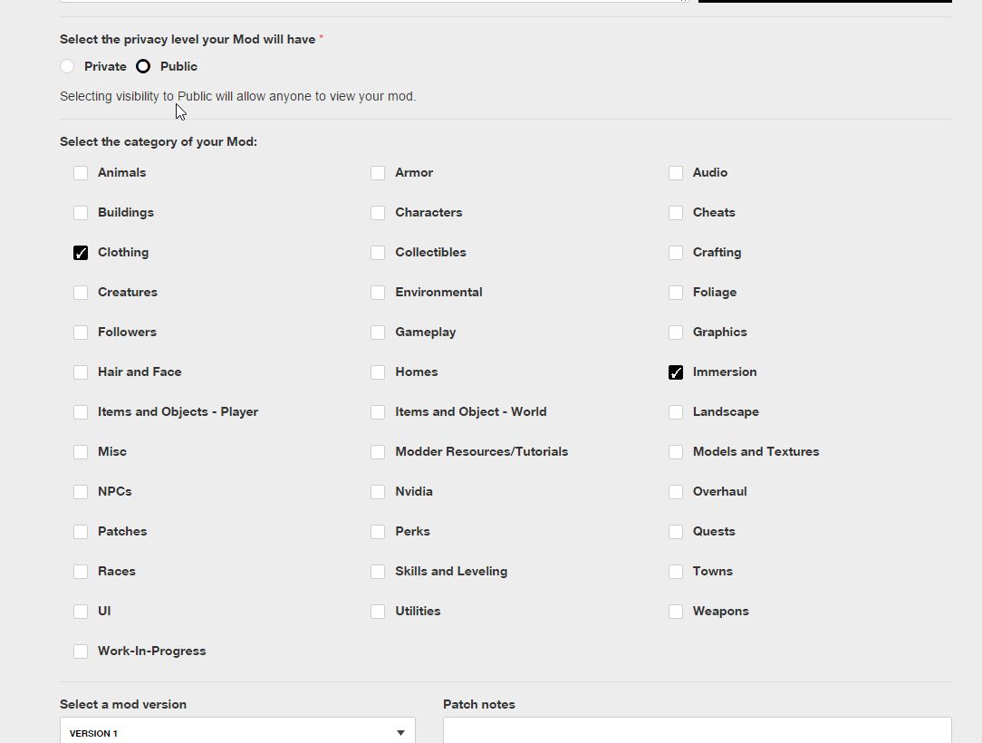Check the Animals category checkbox
Viewport: 982px width, 743px height.
(x=81, y=173)
